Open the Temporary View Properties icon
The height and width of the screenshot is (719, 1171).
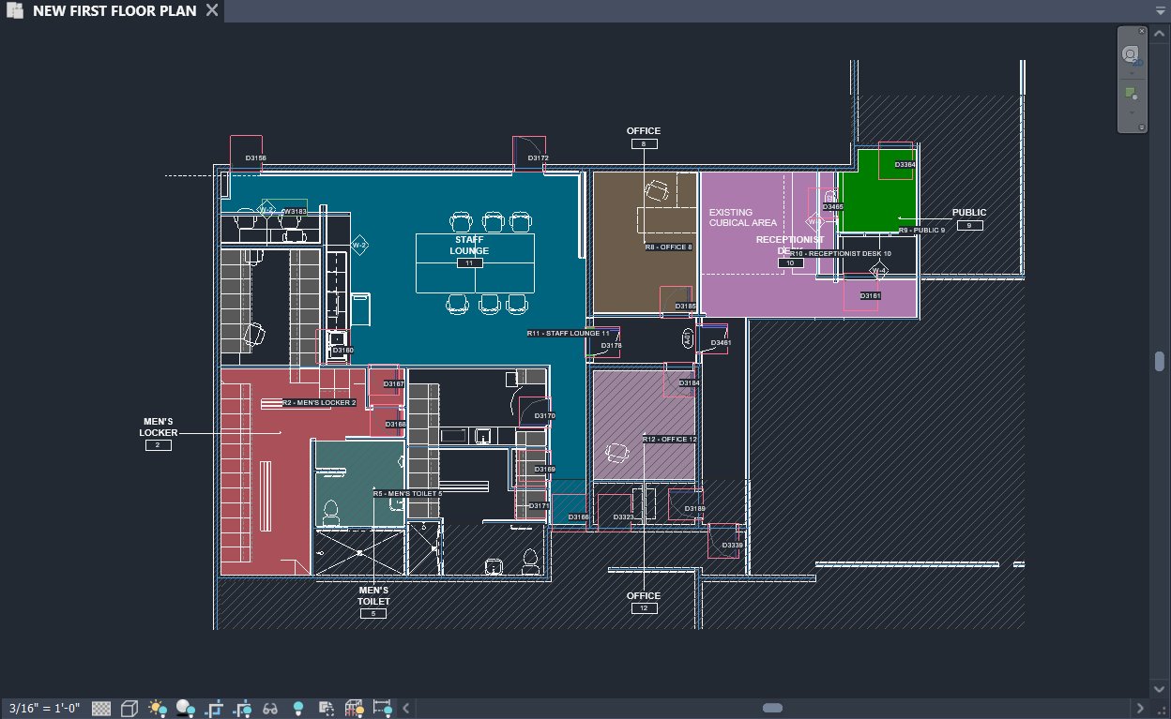point(327,708)
